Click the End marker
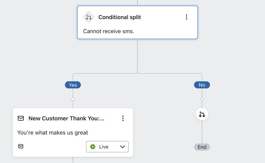Viewport: 265px width, 163px height. click(x=202, y=147)
